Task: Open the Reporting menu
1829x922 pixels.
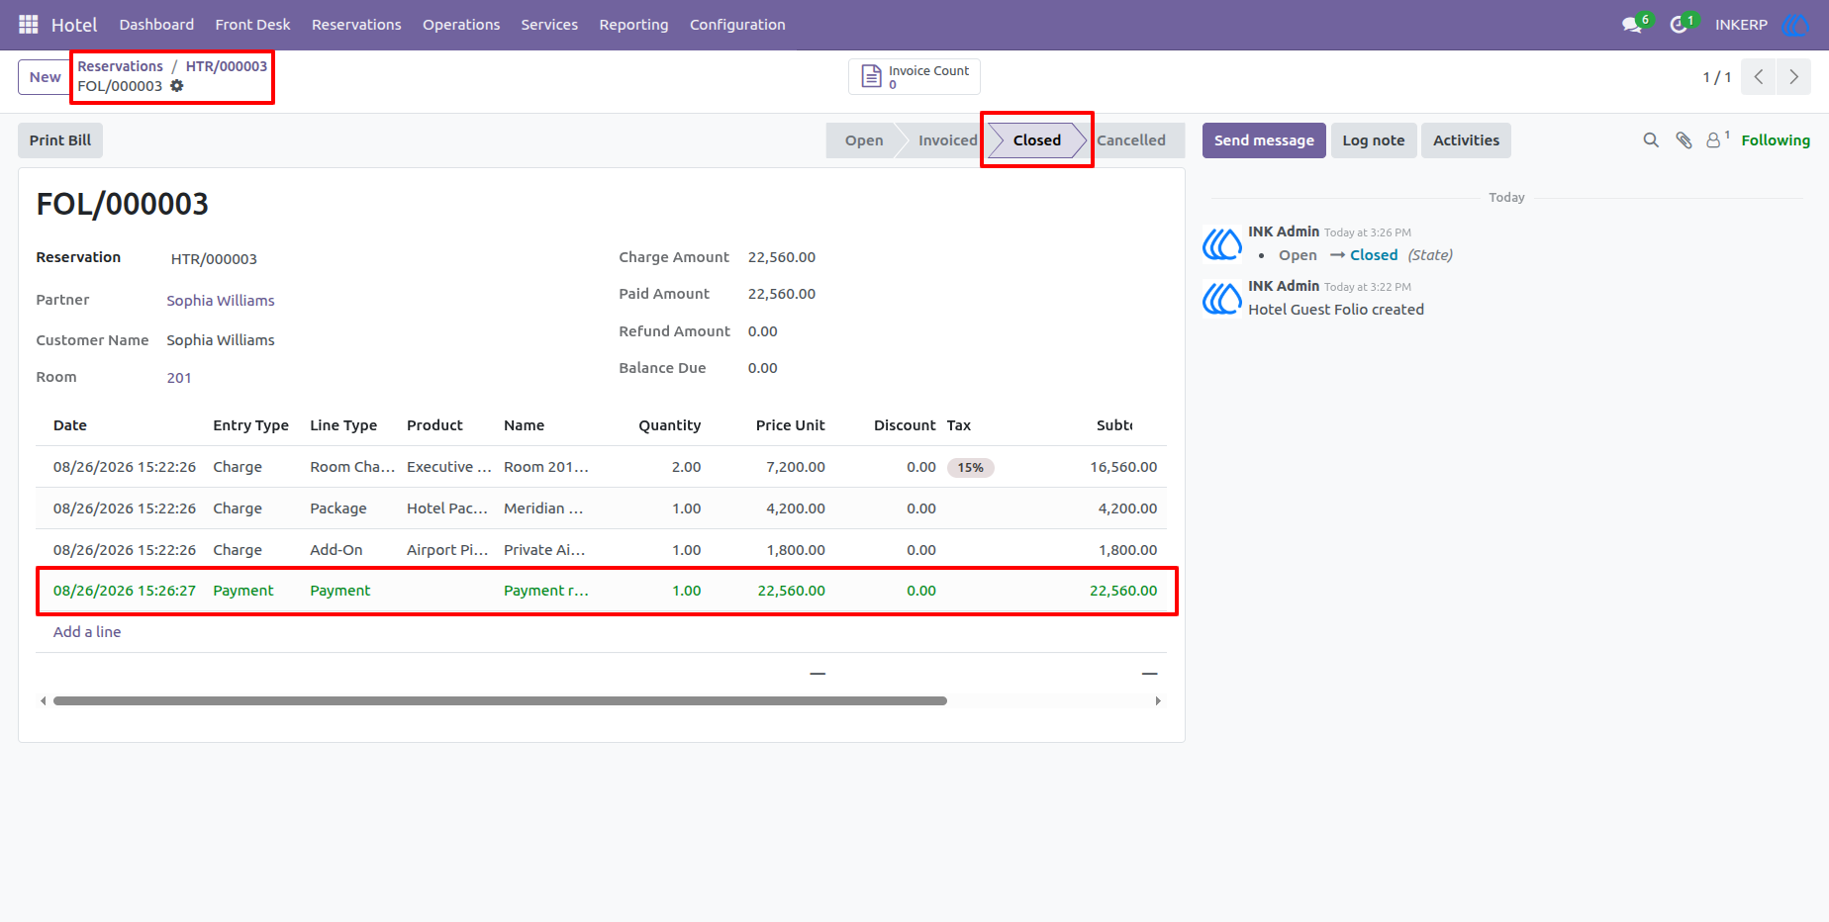Action: tap(633, 25)
